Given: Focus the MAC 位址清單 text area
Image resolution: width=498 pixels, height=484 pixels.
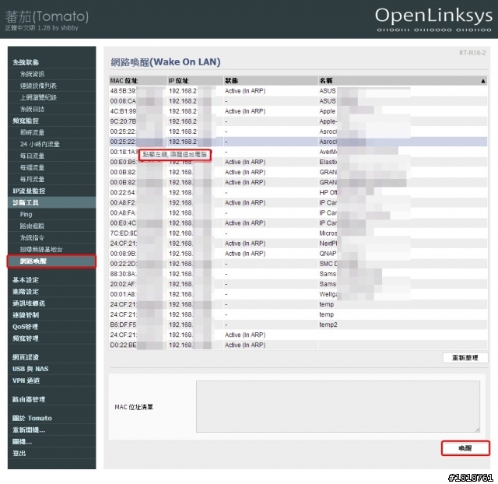Looking at the screenshot, I should coord(338,406).
